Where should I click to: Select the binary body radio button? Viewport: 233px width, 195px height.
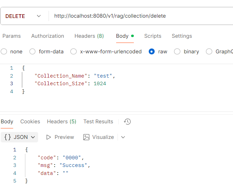coord(177,52)
